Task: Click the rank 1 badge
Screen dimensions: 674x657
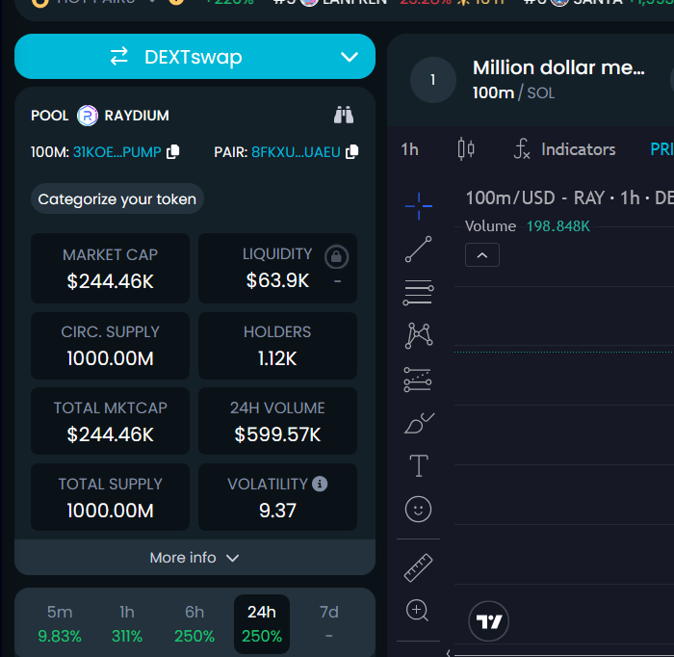Action: click(x=433, y=80)
